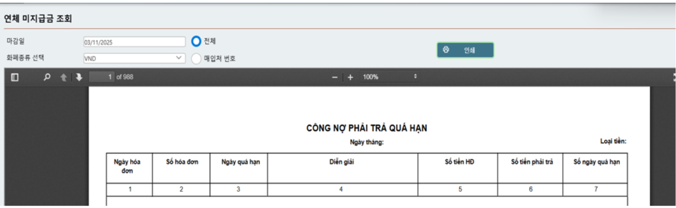Click the Diễn giải column header
Screen dimensions: 676x208
342,162
